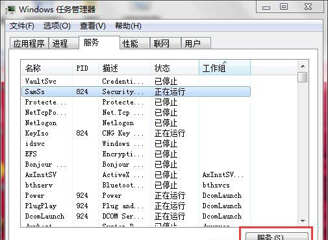Click the bthsvcs work group cell
328x240 pixels.
(216, 185)
